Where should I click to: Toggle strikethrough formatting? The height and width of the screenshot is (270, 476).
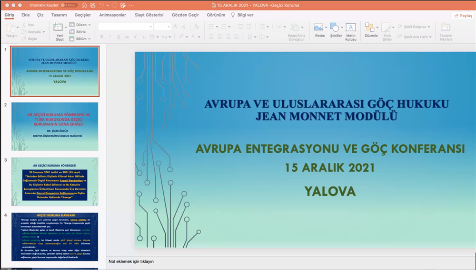(x=127, y=37)
